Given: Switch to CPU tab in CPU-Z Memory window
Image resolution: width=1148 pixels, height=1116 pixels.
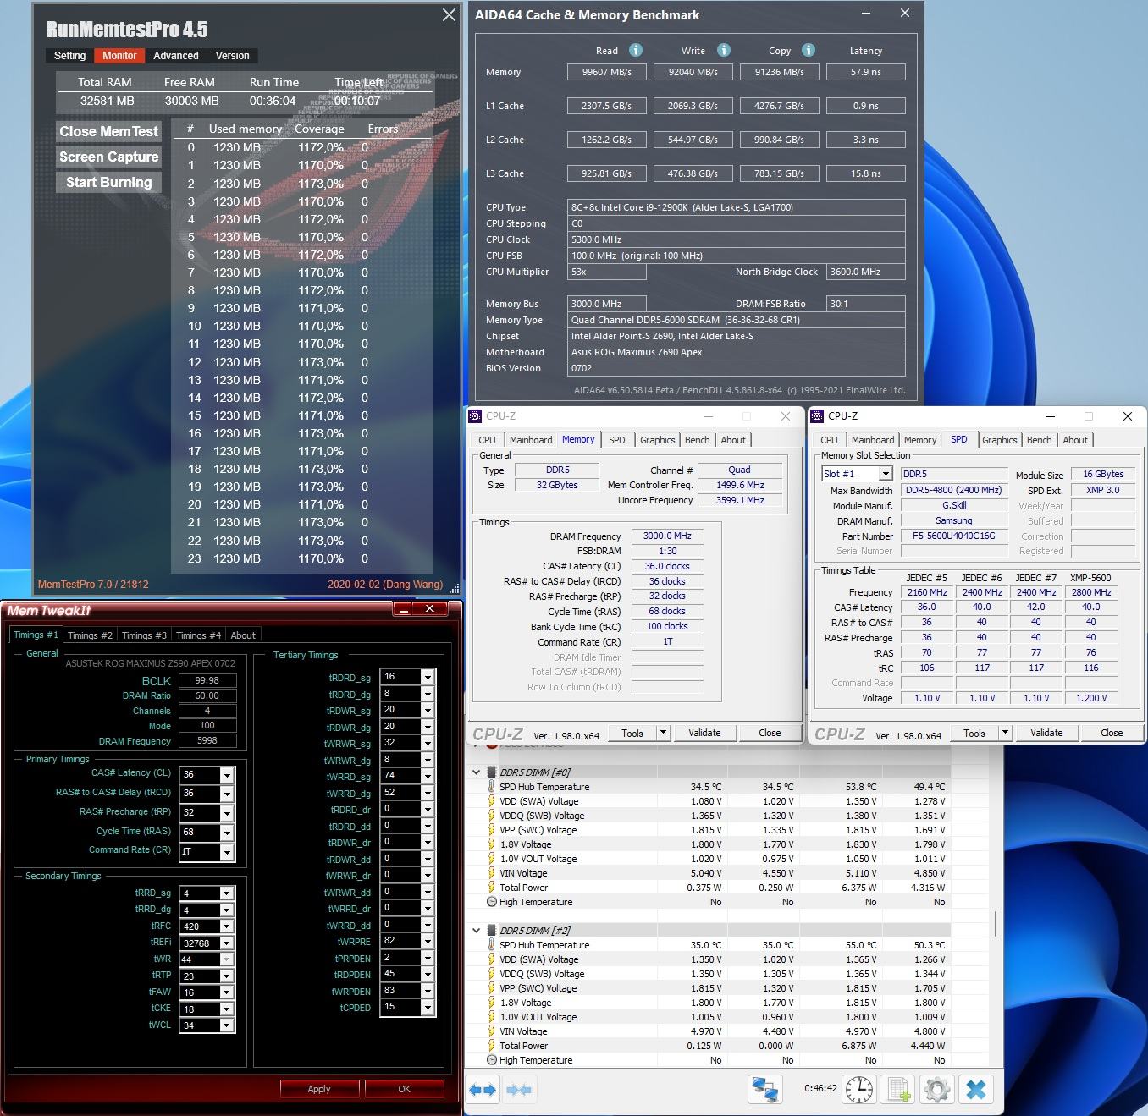Looking at the screenshot, I should point(488,440).
